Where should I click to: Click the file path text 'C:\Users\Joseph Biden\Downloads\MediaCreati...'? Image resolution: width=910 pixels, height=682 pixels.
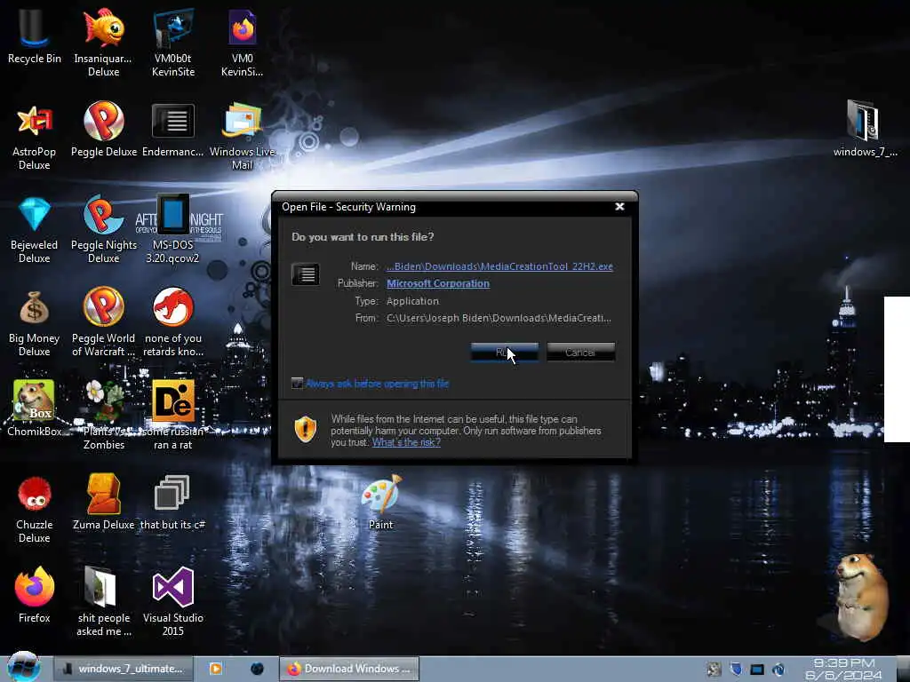pyautogui.click(x=499, y=318)
